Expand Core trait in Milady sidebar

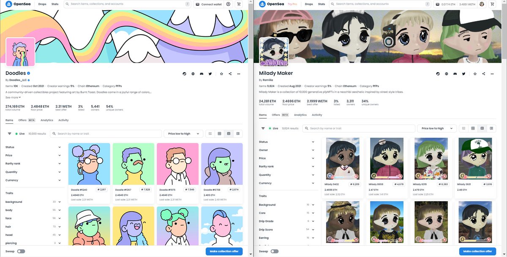tap(287, 213)
